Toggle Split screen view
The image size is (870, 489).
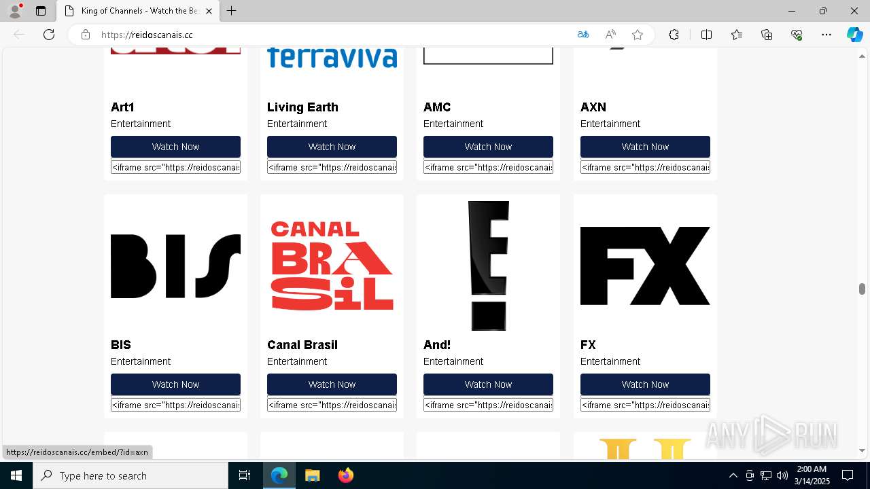pos(706,35)
